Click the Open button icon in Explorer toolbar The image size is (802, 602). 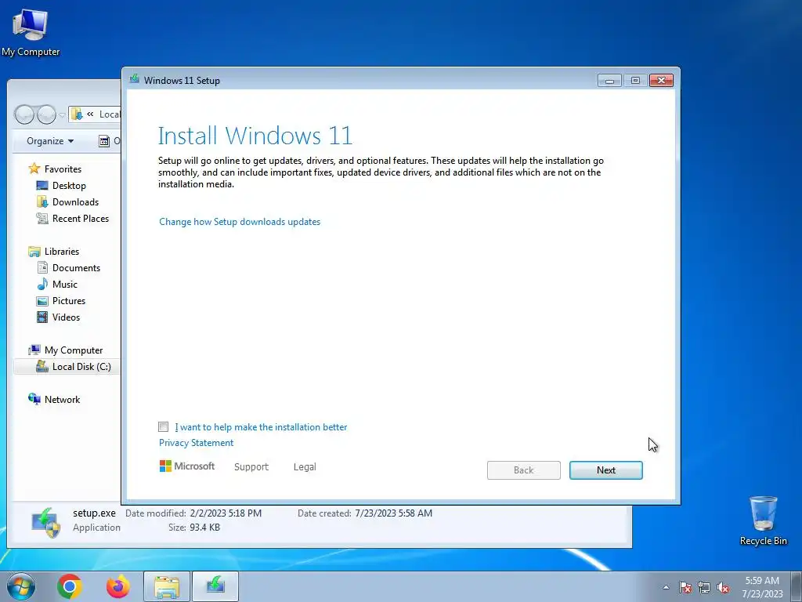104,141
